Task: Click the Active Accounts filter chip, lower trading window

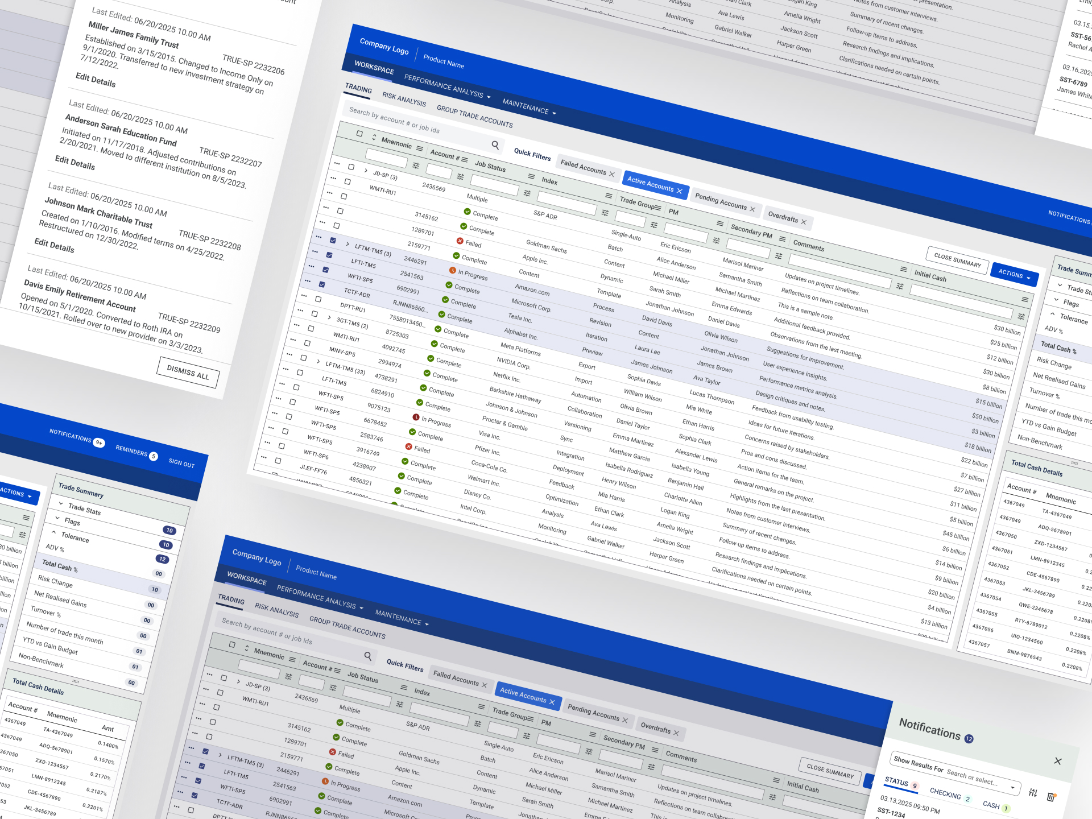Action: [x=528, y=696]
